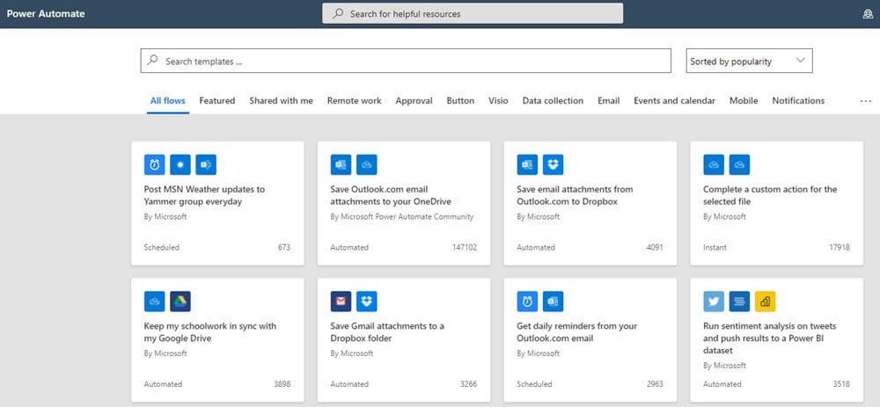Click the Power Automate title link
Viewport: 880px width, 407px height.
click(x=46, y=13)
